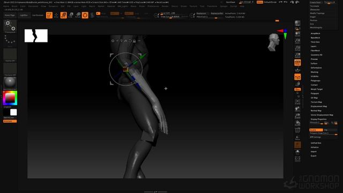Select the white main color swatch

point(13,112)
